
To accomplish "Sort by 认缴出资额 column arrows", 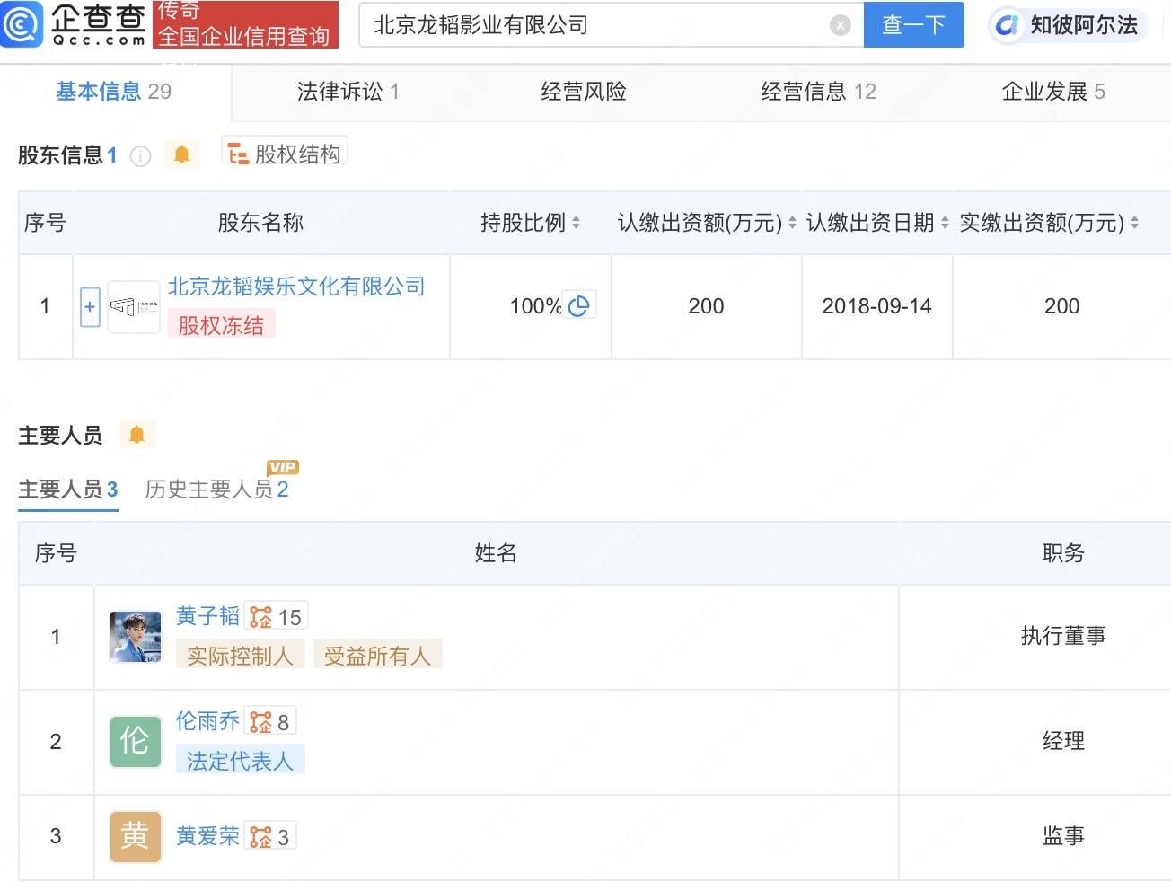I will (792, 223).
